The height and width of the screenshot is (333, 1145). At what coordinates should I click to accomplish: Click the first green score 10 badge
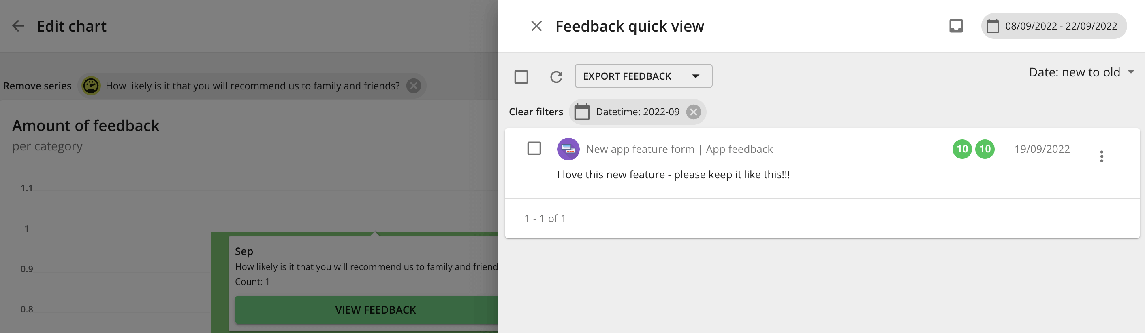point(962,149)
